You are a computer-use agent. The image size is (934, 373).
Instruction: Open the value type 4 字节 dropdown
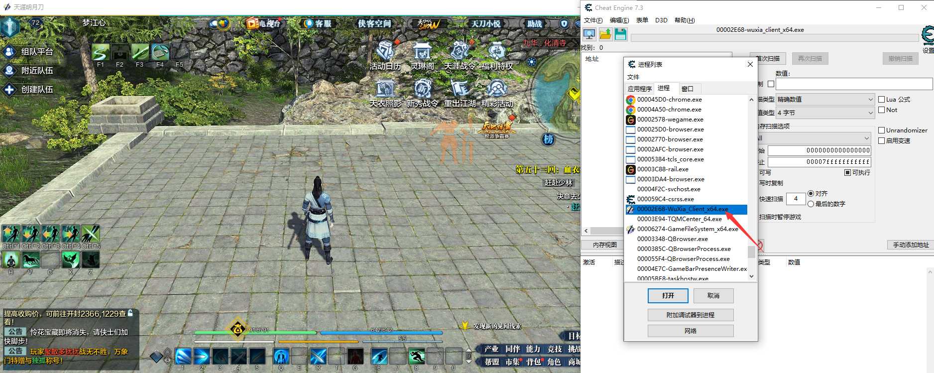tap(825, 113)
